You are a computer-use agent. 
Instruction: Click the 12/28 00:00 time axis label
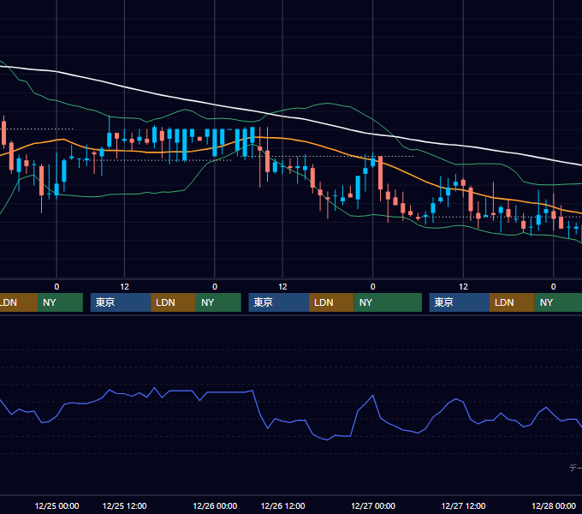click(x=554, y=505)
